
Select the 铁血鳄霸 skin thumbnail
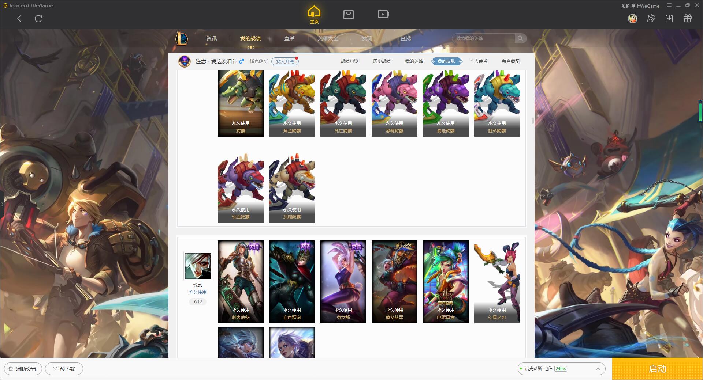coord(241,188)
